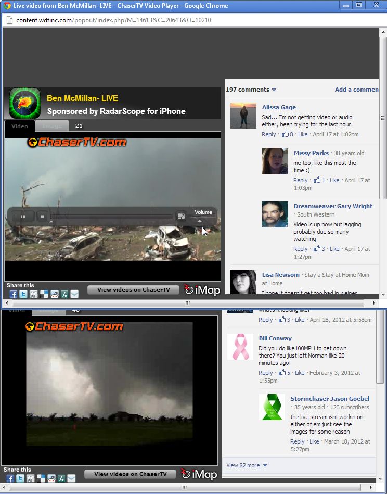
Task: Like Alissa Gage's comment
Action: tap(303, 134)
